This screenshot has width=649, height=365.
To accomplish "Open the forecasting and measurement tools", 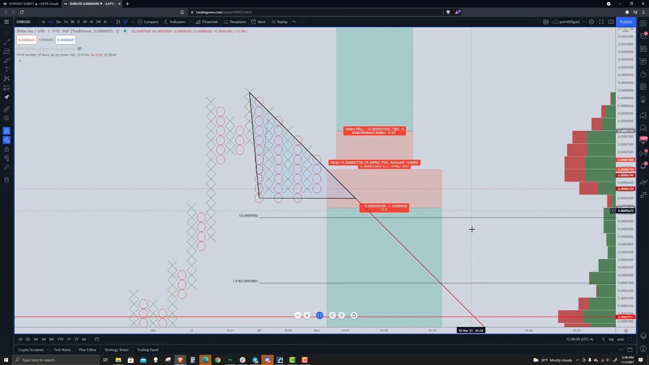I will pyautogui.click(x=7, y=88).
